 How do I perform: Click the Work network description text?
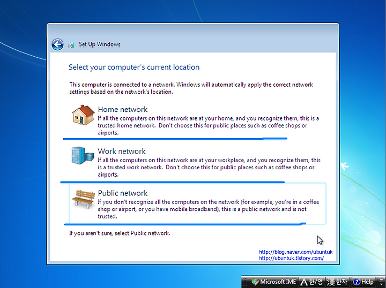coord(209,167)
